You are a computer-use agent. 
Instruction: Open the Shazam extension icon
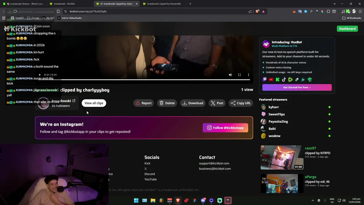tap(306, 11)
